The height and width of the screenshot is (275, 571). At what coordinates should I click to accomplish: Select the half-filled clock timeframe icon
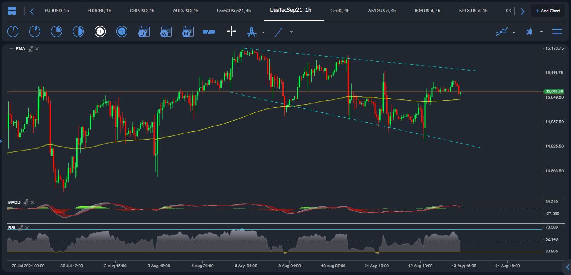[x=78, y=32]
